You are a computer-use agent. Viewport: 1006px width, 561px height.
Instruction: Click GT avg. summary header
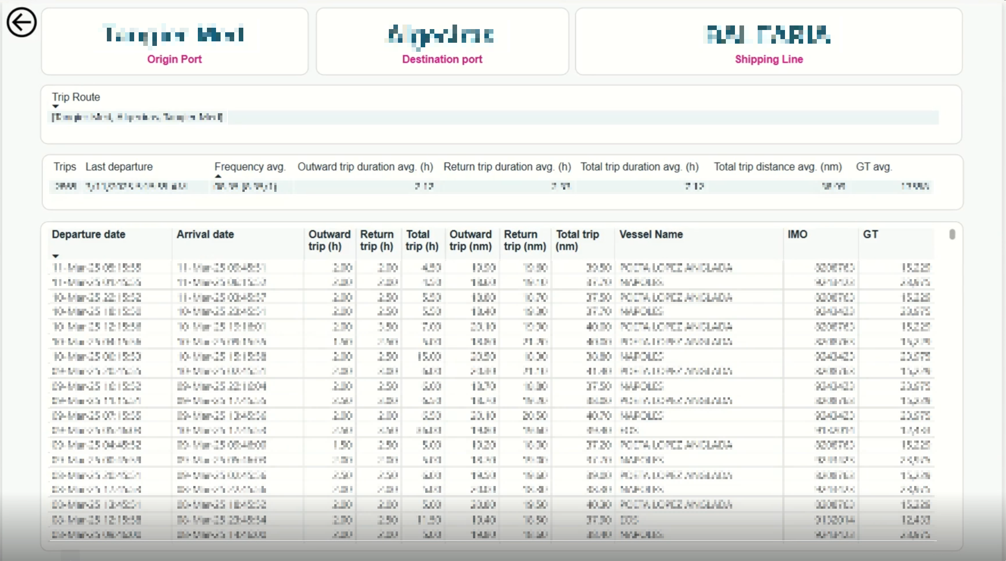(874, 167)
